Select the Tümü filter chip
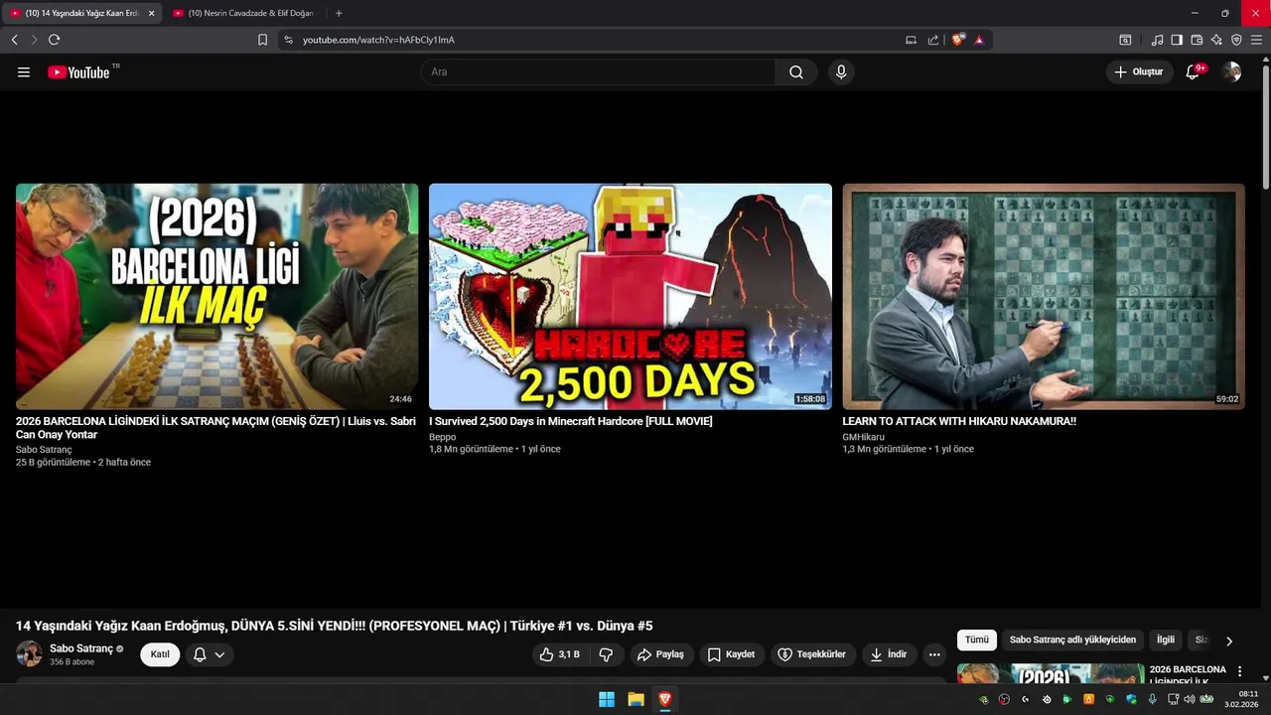Screen dimensions: 1271x715 (x=977, y=641)
